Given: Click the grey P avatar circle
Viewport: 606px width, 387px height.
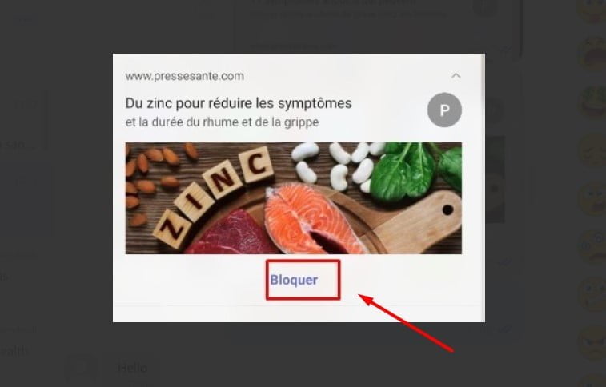Looking at the screenshot, I should pos(444,110).
